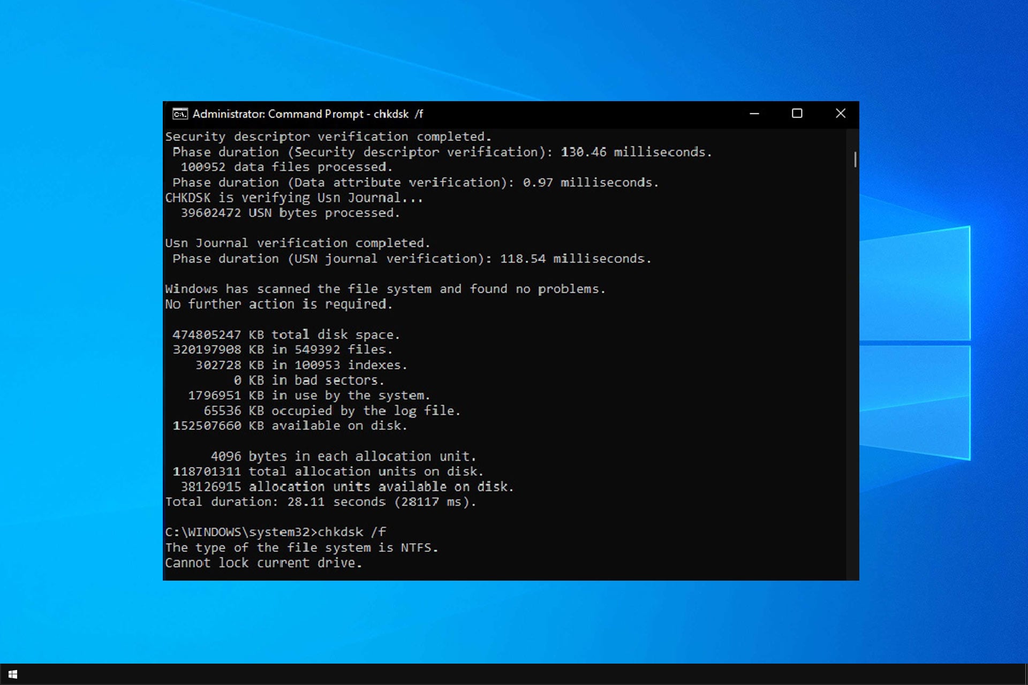
Task: Click the 'Administrator: Command Prompt - chkdsk /f' title text
Action: (x=308, y=114)
